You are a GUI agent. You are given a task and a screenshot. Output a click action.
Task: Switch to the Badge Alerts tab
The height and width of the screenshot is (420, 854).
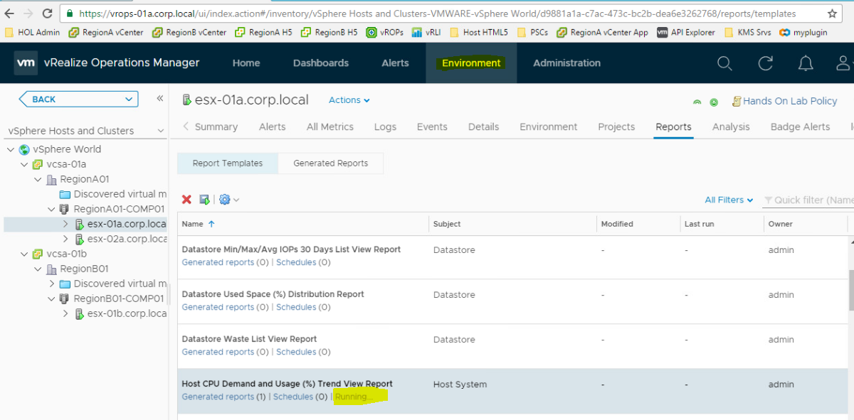pos(800,126)
